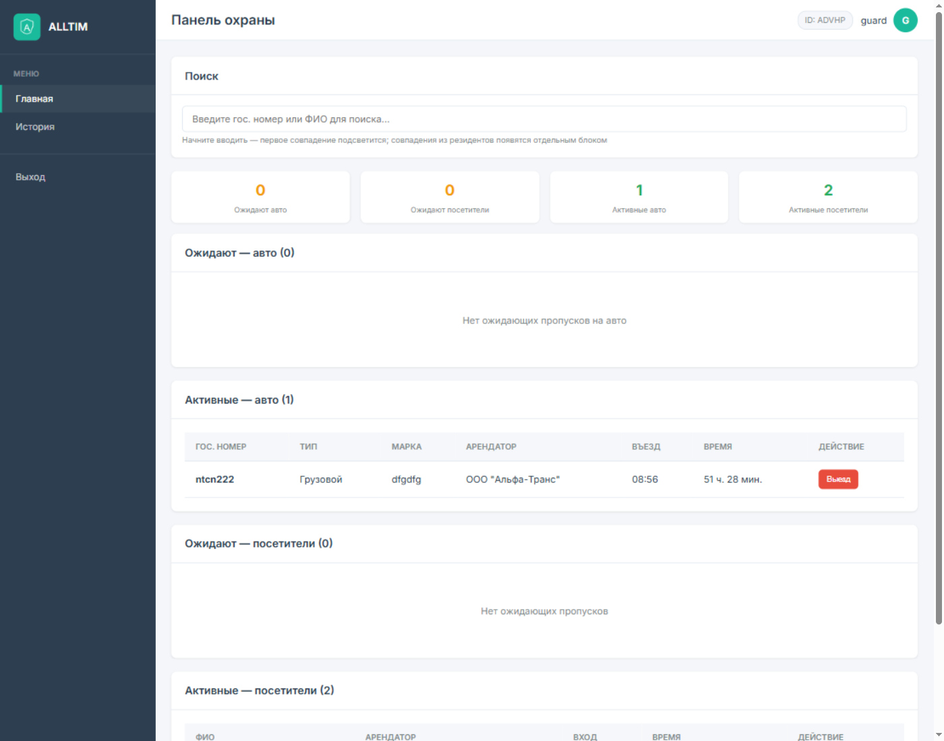Click the red Выезд button for ntcn222
Image resolution: width=944 pixels, height=741 pixels.
(838, 479)
